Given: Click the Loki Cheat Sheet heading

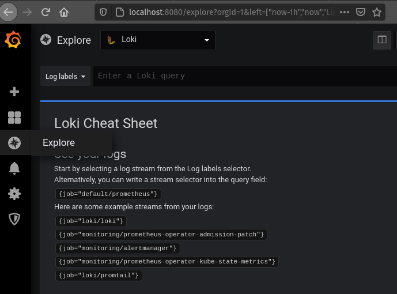Looking at the screenshot, I should (106, 123).
